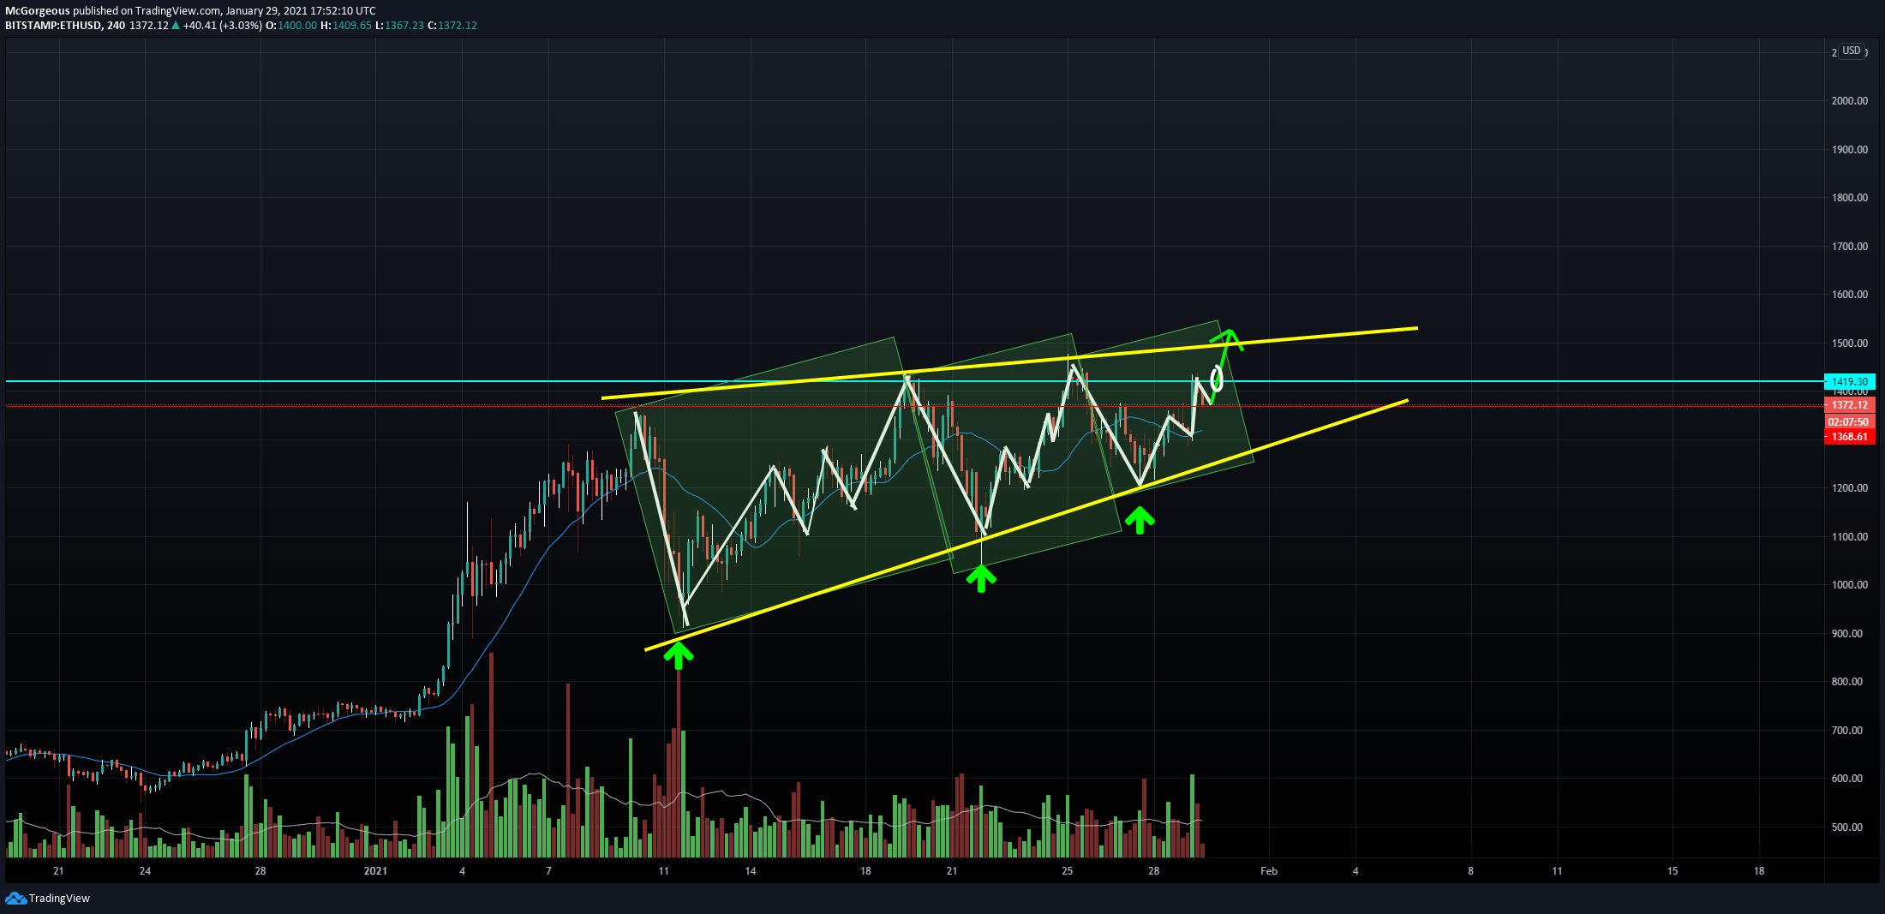Click the 1100.00 price axis label
The image size is (1885, 914).
point(1850,537)
